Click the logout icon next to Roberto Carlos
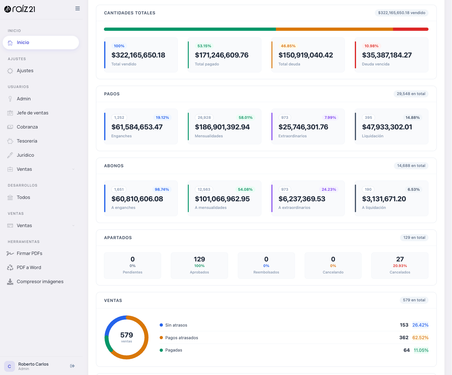This screenshot has width=452, height=375. pyautogui.click(x=72, y=366)
